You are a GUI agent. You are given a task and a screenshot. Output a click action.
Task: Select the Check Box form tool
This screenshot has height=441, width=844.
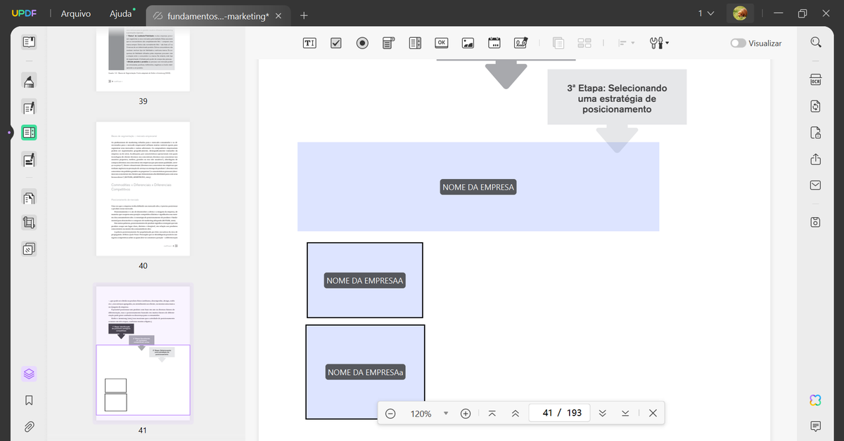(336, 43)
